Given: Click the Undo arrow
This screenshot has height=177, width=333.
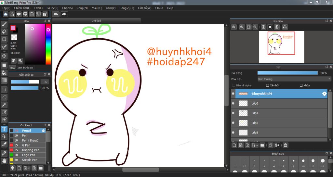Looking at the screenshot, I should pyautogui.click(x=56, y=14).
